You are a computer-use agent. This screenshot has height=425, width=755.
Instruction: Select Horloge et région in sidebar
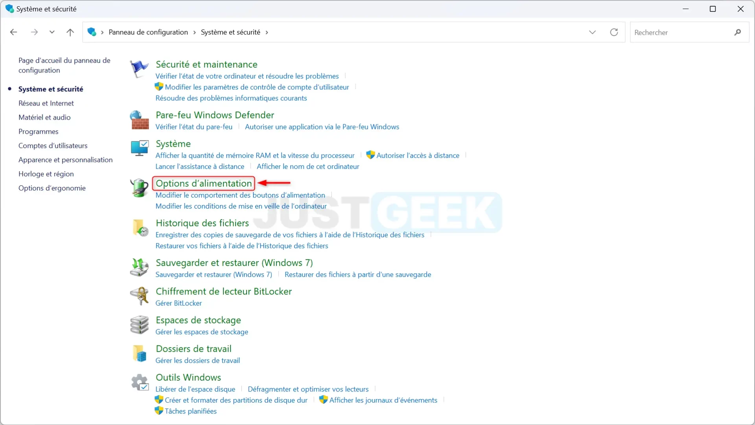[46, 174]
